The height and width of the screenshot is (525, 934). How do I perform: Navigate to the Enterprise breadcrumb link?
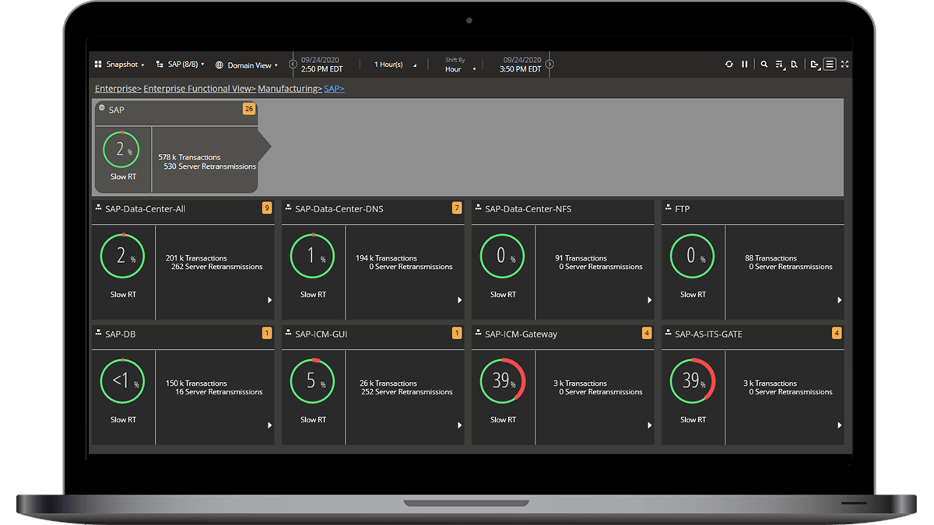pyautogui.click(x=115, y=88)
